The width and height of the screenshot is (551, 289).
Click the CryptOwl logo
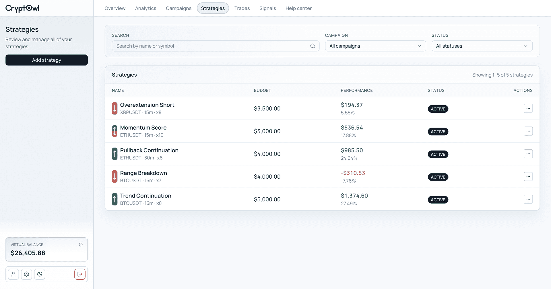(22, 8)
